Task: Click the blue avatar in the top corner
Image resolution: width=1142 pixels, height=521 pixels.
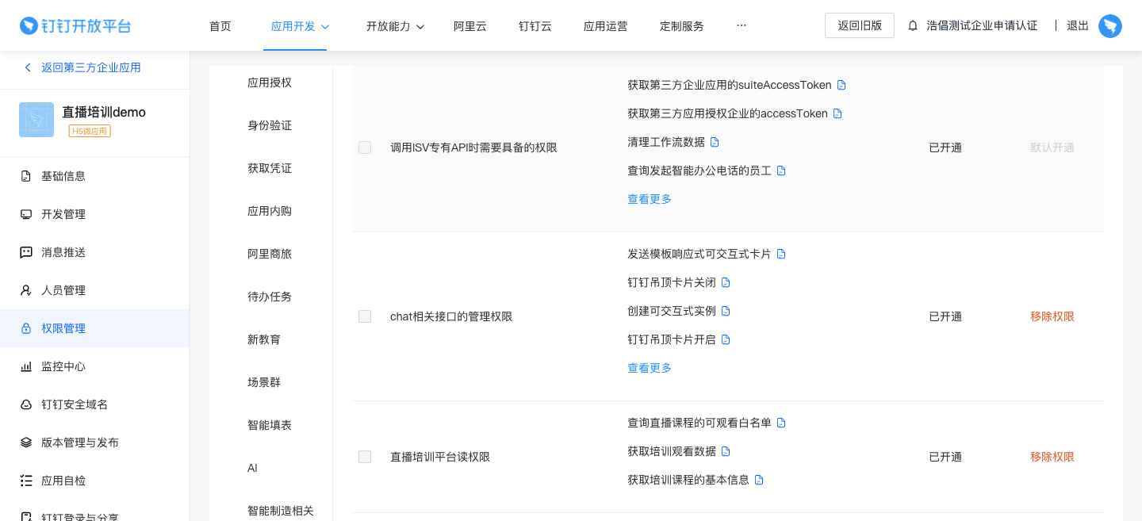Action: (1110, 25)
